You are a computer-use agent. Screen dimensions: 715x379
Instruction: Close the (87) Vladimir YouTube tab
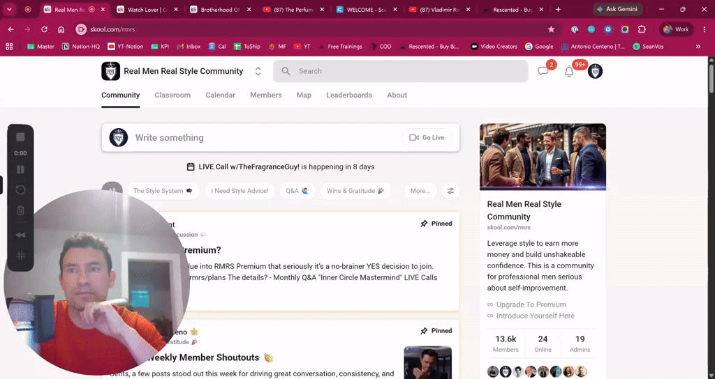pyautogui.click(x=468, y=10)
